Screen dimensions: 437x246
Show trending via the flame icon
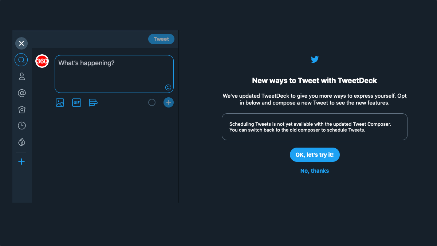click(x=21, y=142)
